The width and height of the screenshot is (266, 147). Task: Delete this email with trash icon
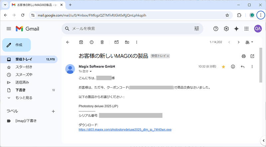[x=102, y=42]
